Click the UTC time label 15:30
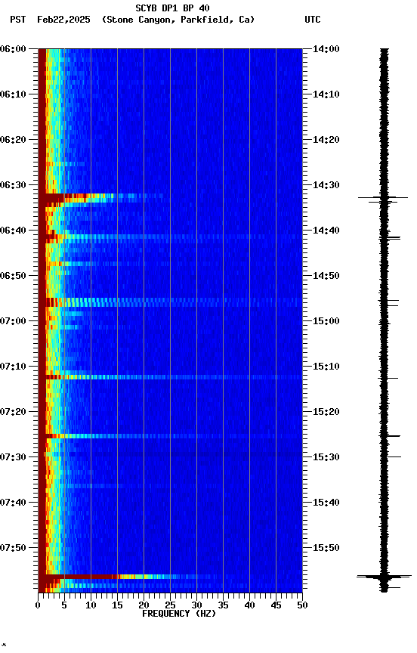417x653 pixels. (326, 457)
